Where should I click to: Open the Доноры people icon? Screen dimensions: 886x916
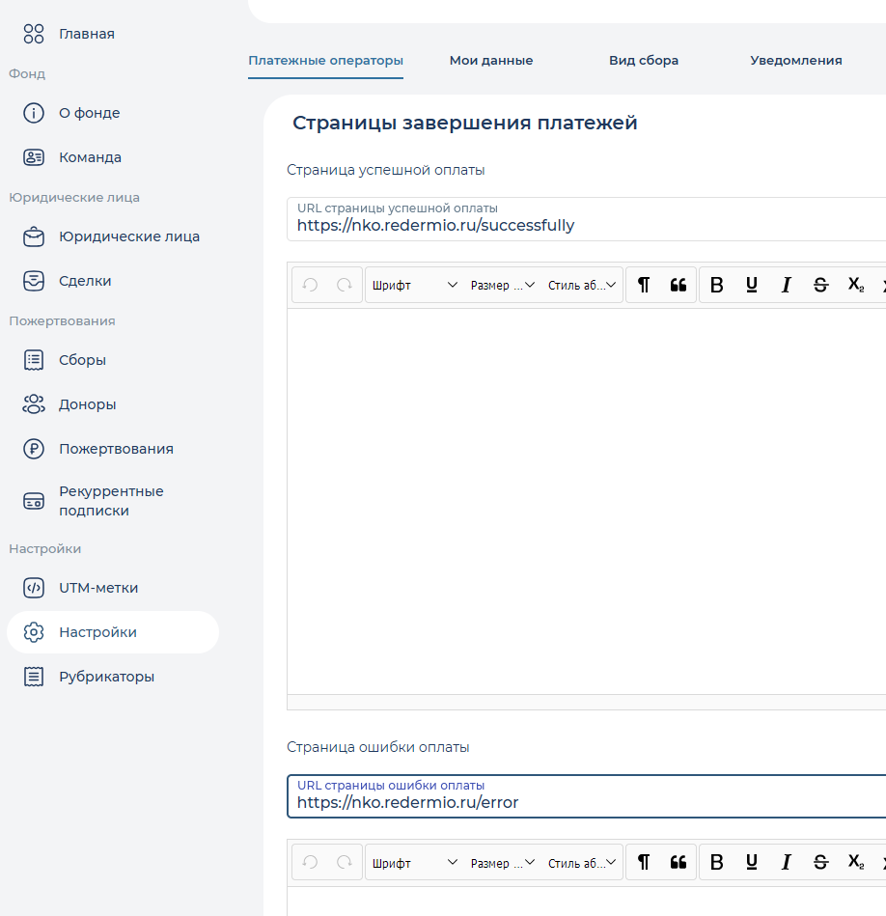[x=33, y=404]
